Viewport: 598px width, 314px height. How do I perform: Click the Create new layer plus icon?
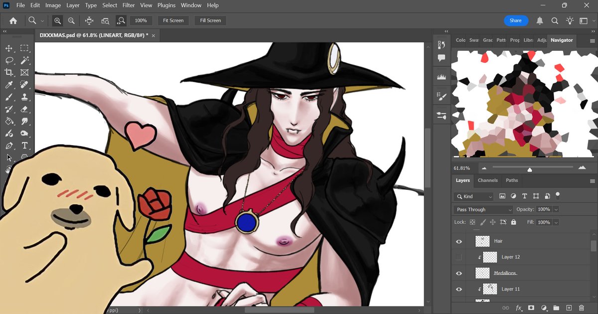tap(569, 308)
